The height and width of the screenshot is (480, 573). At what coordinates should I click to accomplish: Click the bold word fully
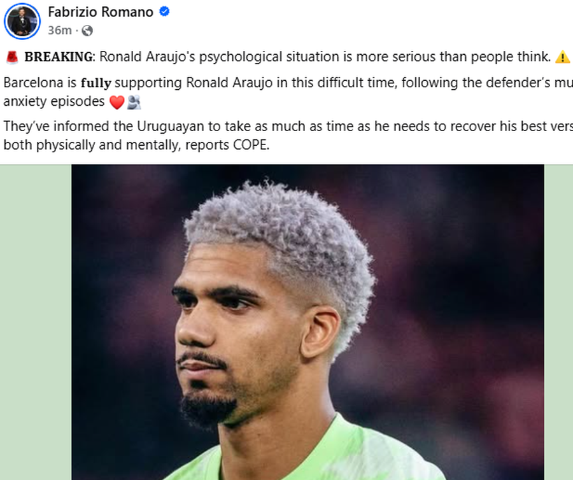point(95,83)
